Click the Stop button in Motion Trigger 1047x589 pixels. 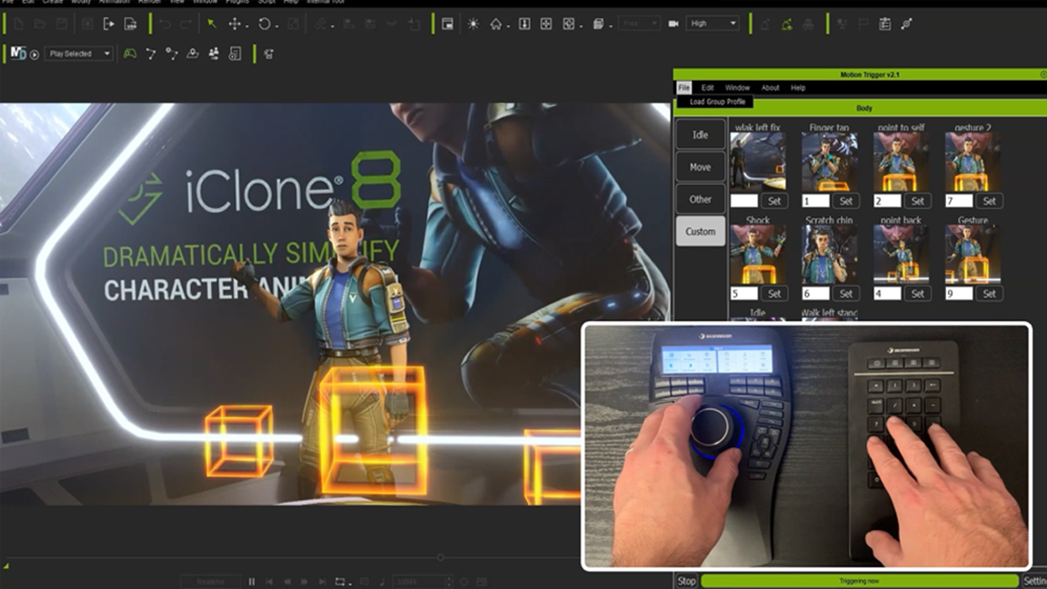point(686,581)
